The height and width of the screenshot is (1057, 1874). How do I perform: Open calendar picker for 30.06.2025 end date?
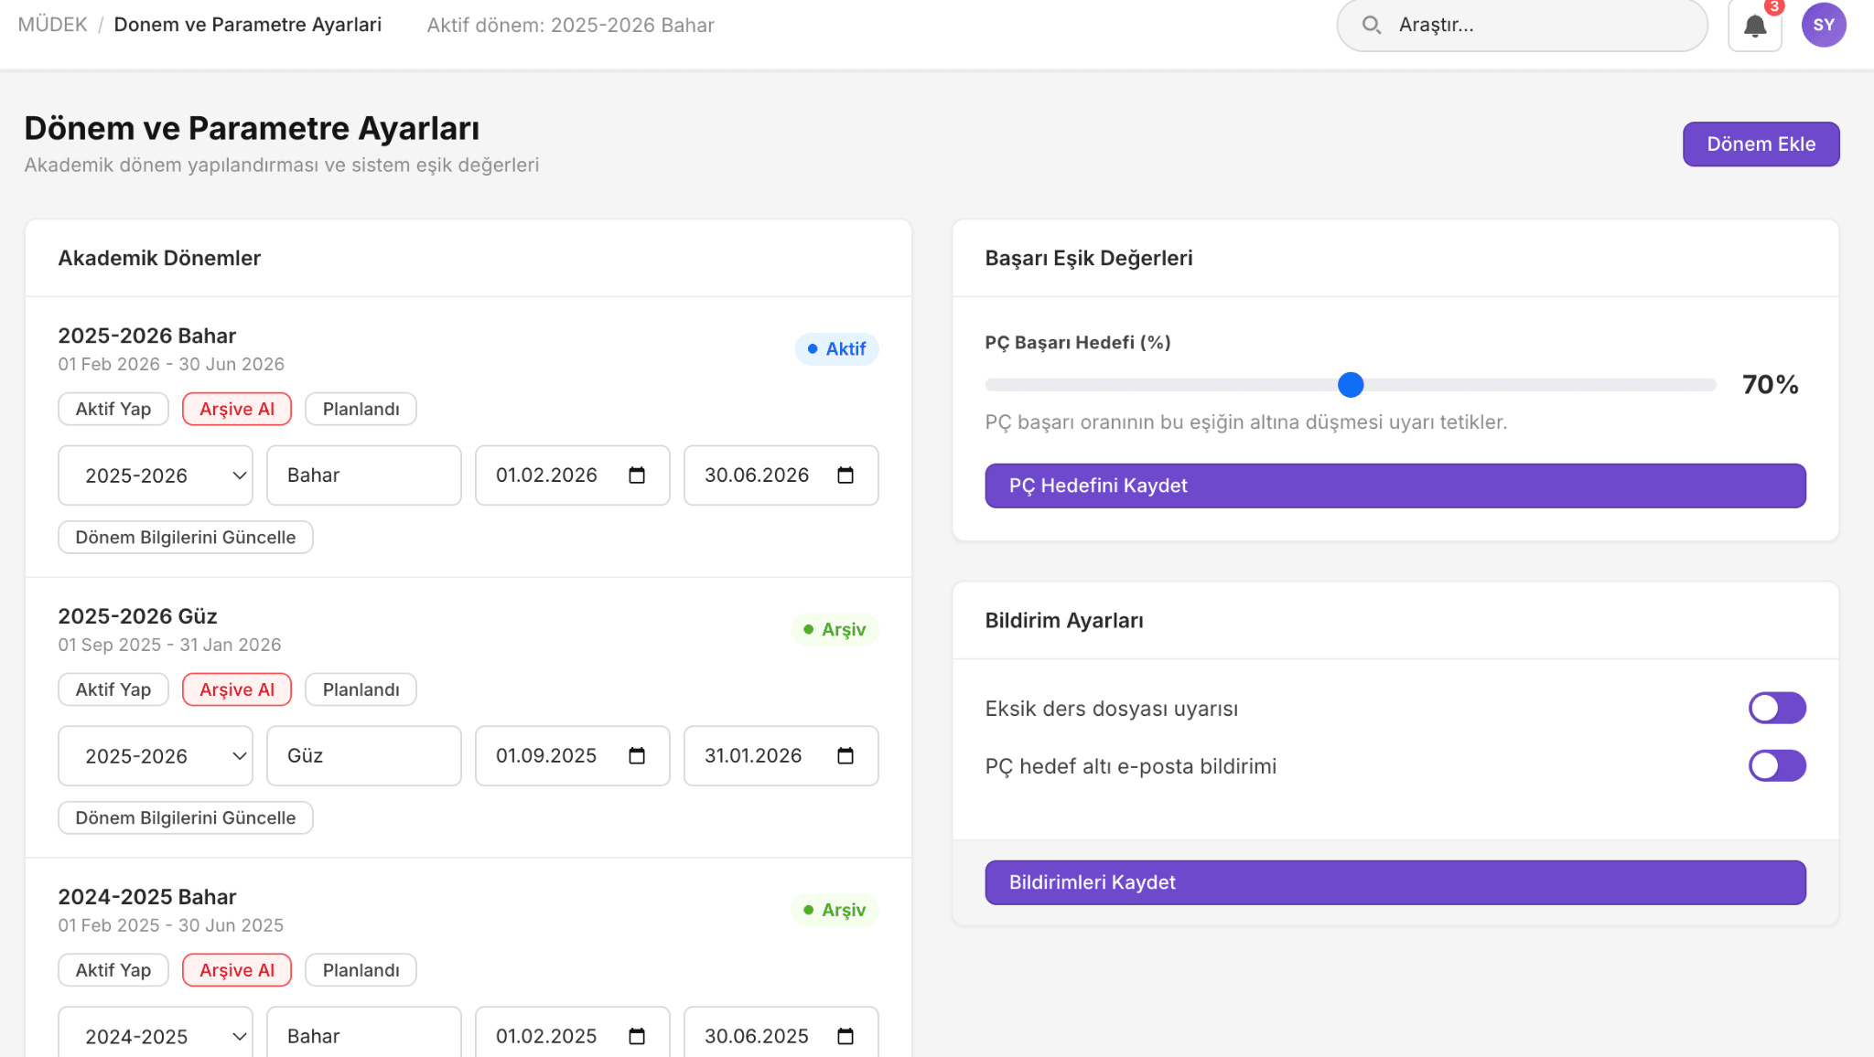click(845, 1036)
